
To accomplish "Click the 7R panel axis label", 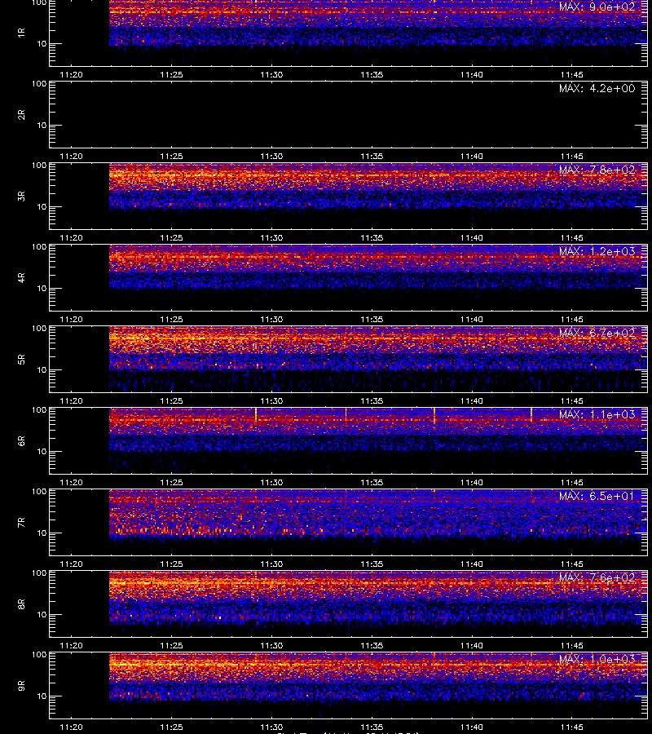I will click(x=21, y=523).
